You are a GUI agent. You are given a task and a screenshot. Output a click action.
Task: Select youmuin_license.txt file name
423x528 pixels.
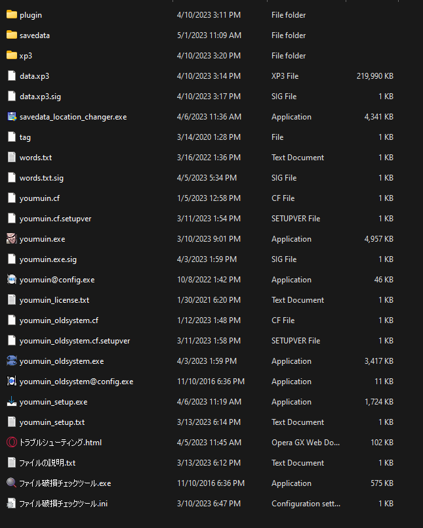point(54,300)
